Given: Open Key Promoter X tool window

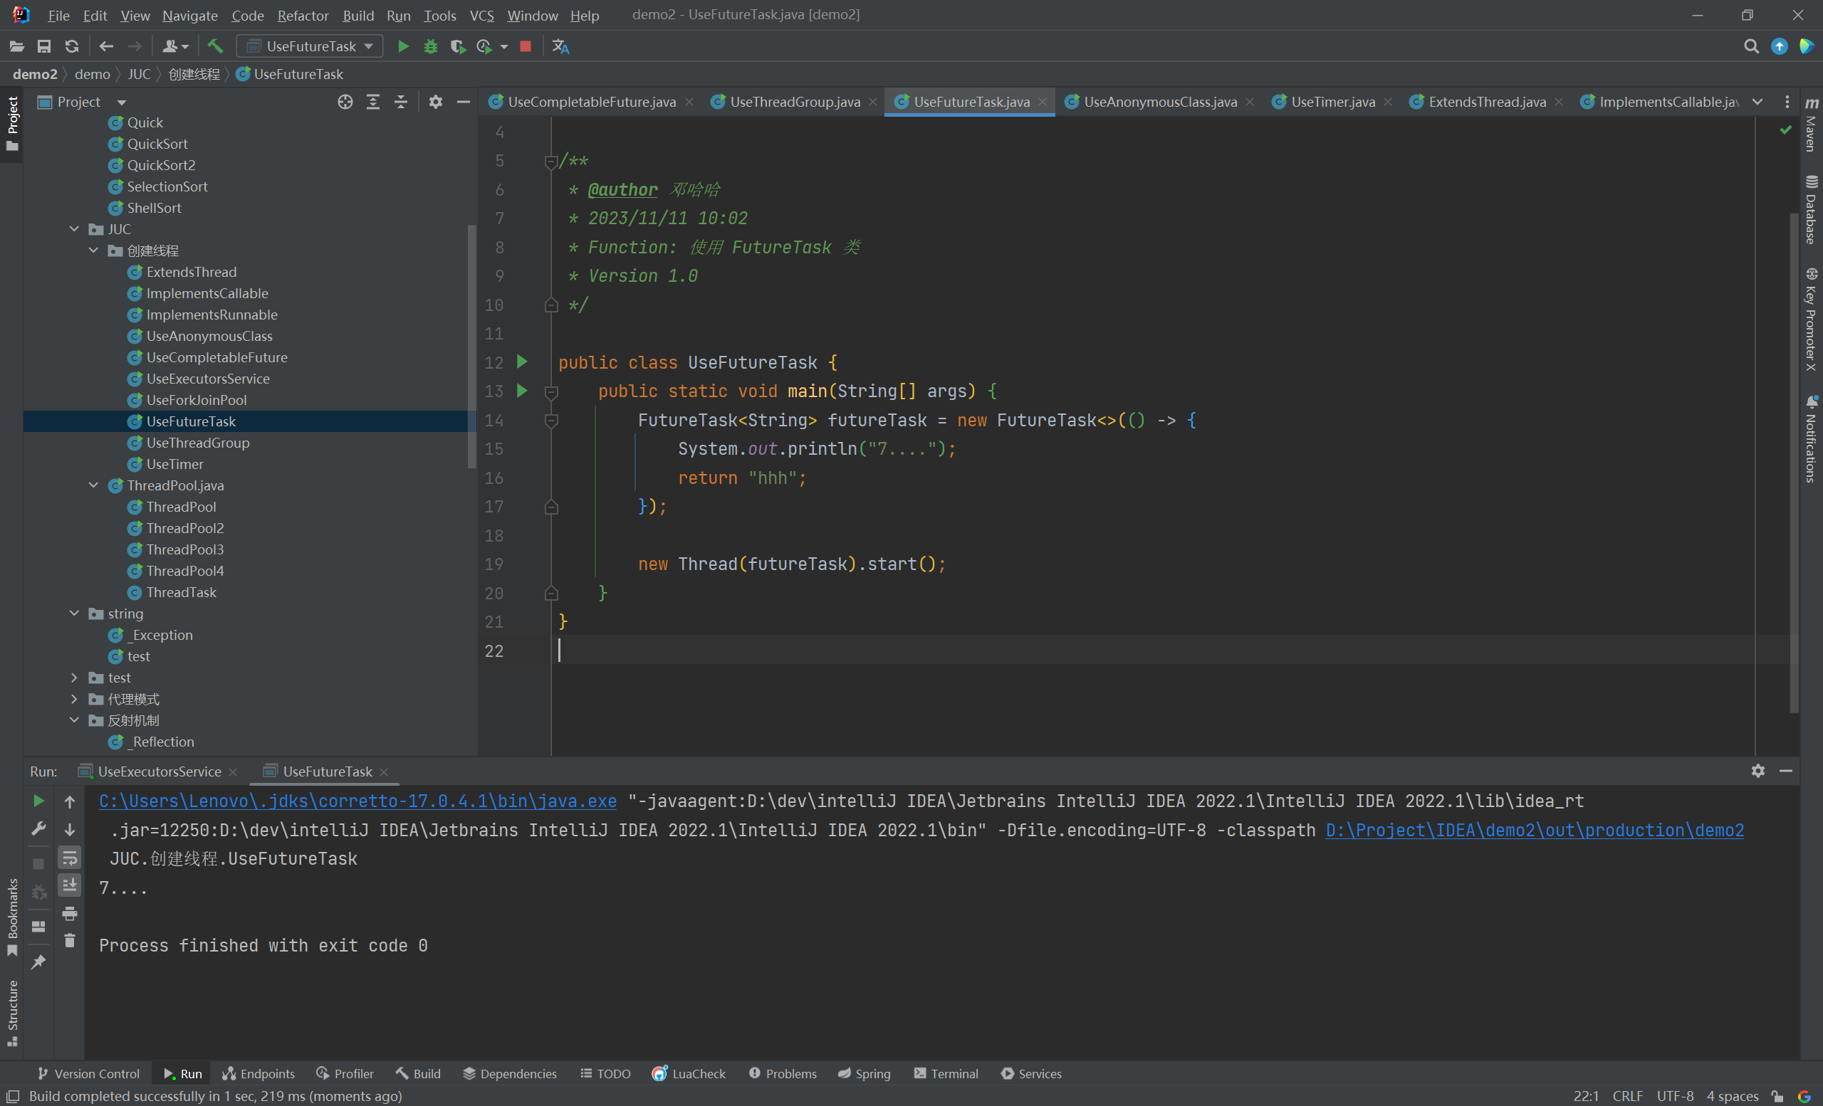Looking at the screenshot, I should [x=1811, y=320].
